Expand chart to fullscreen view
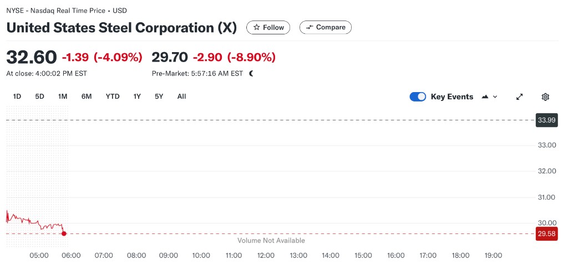This screenshot has width=568, height=269. [519, 97]
